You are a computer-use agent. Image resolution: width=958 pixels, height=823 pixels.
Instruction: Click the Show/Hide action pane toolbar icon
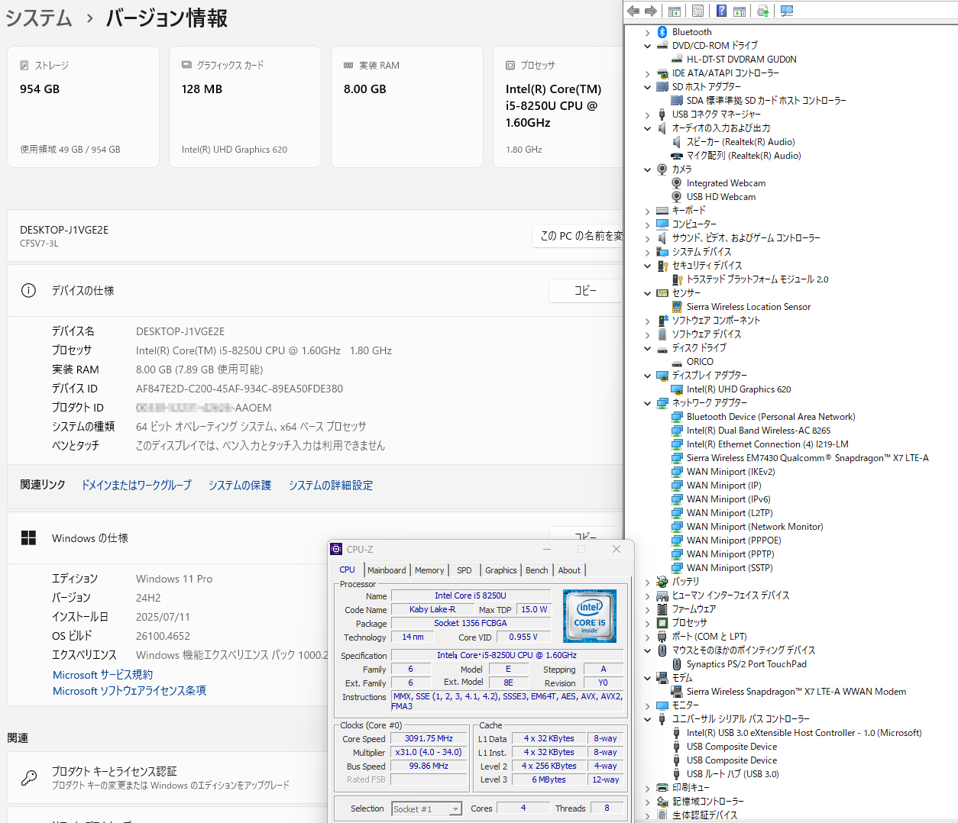[739, 11]
